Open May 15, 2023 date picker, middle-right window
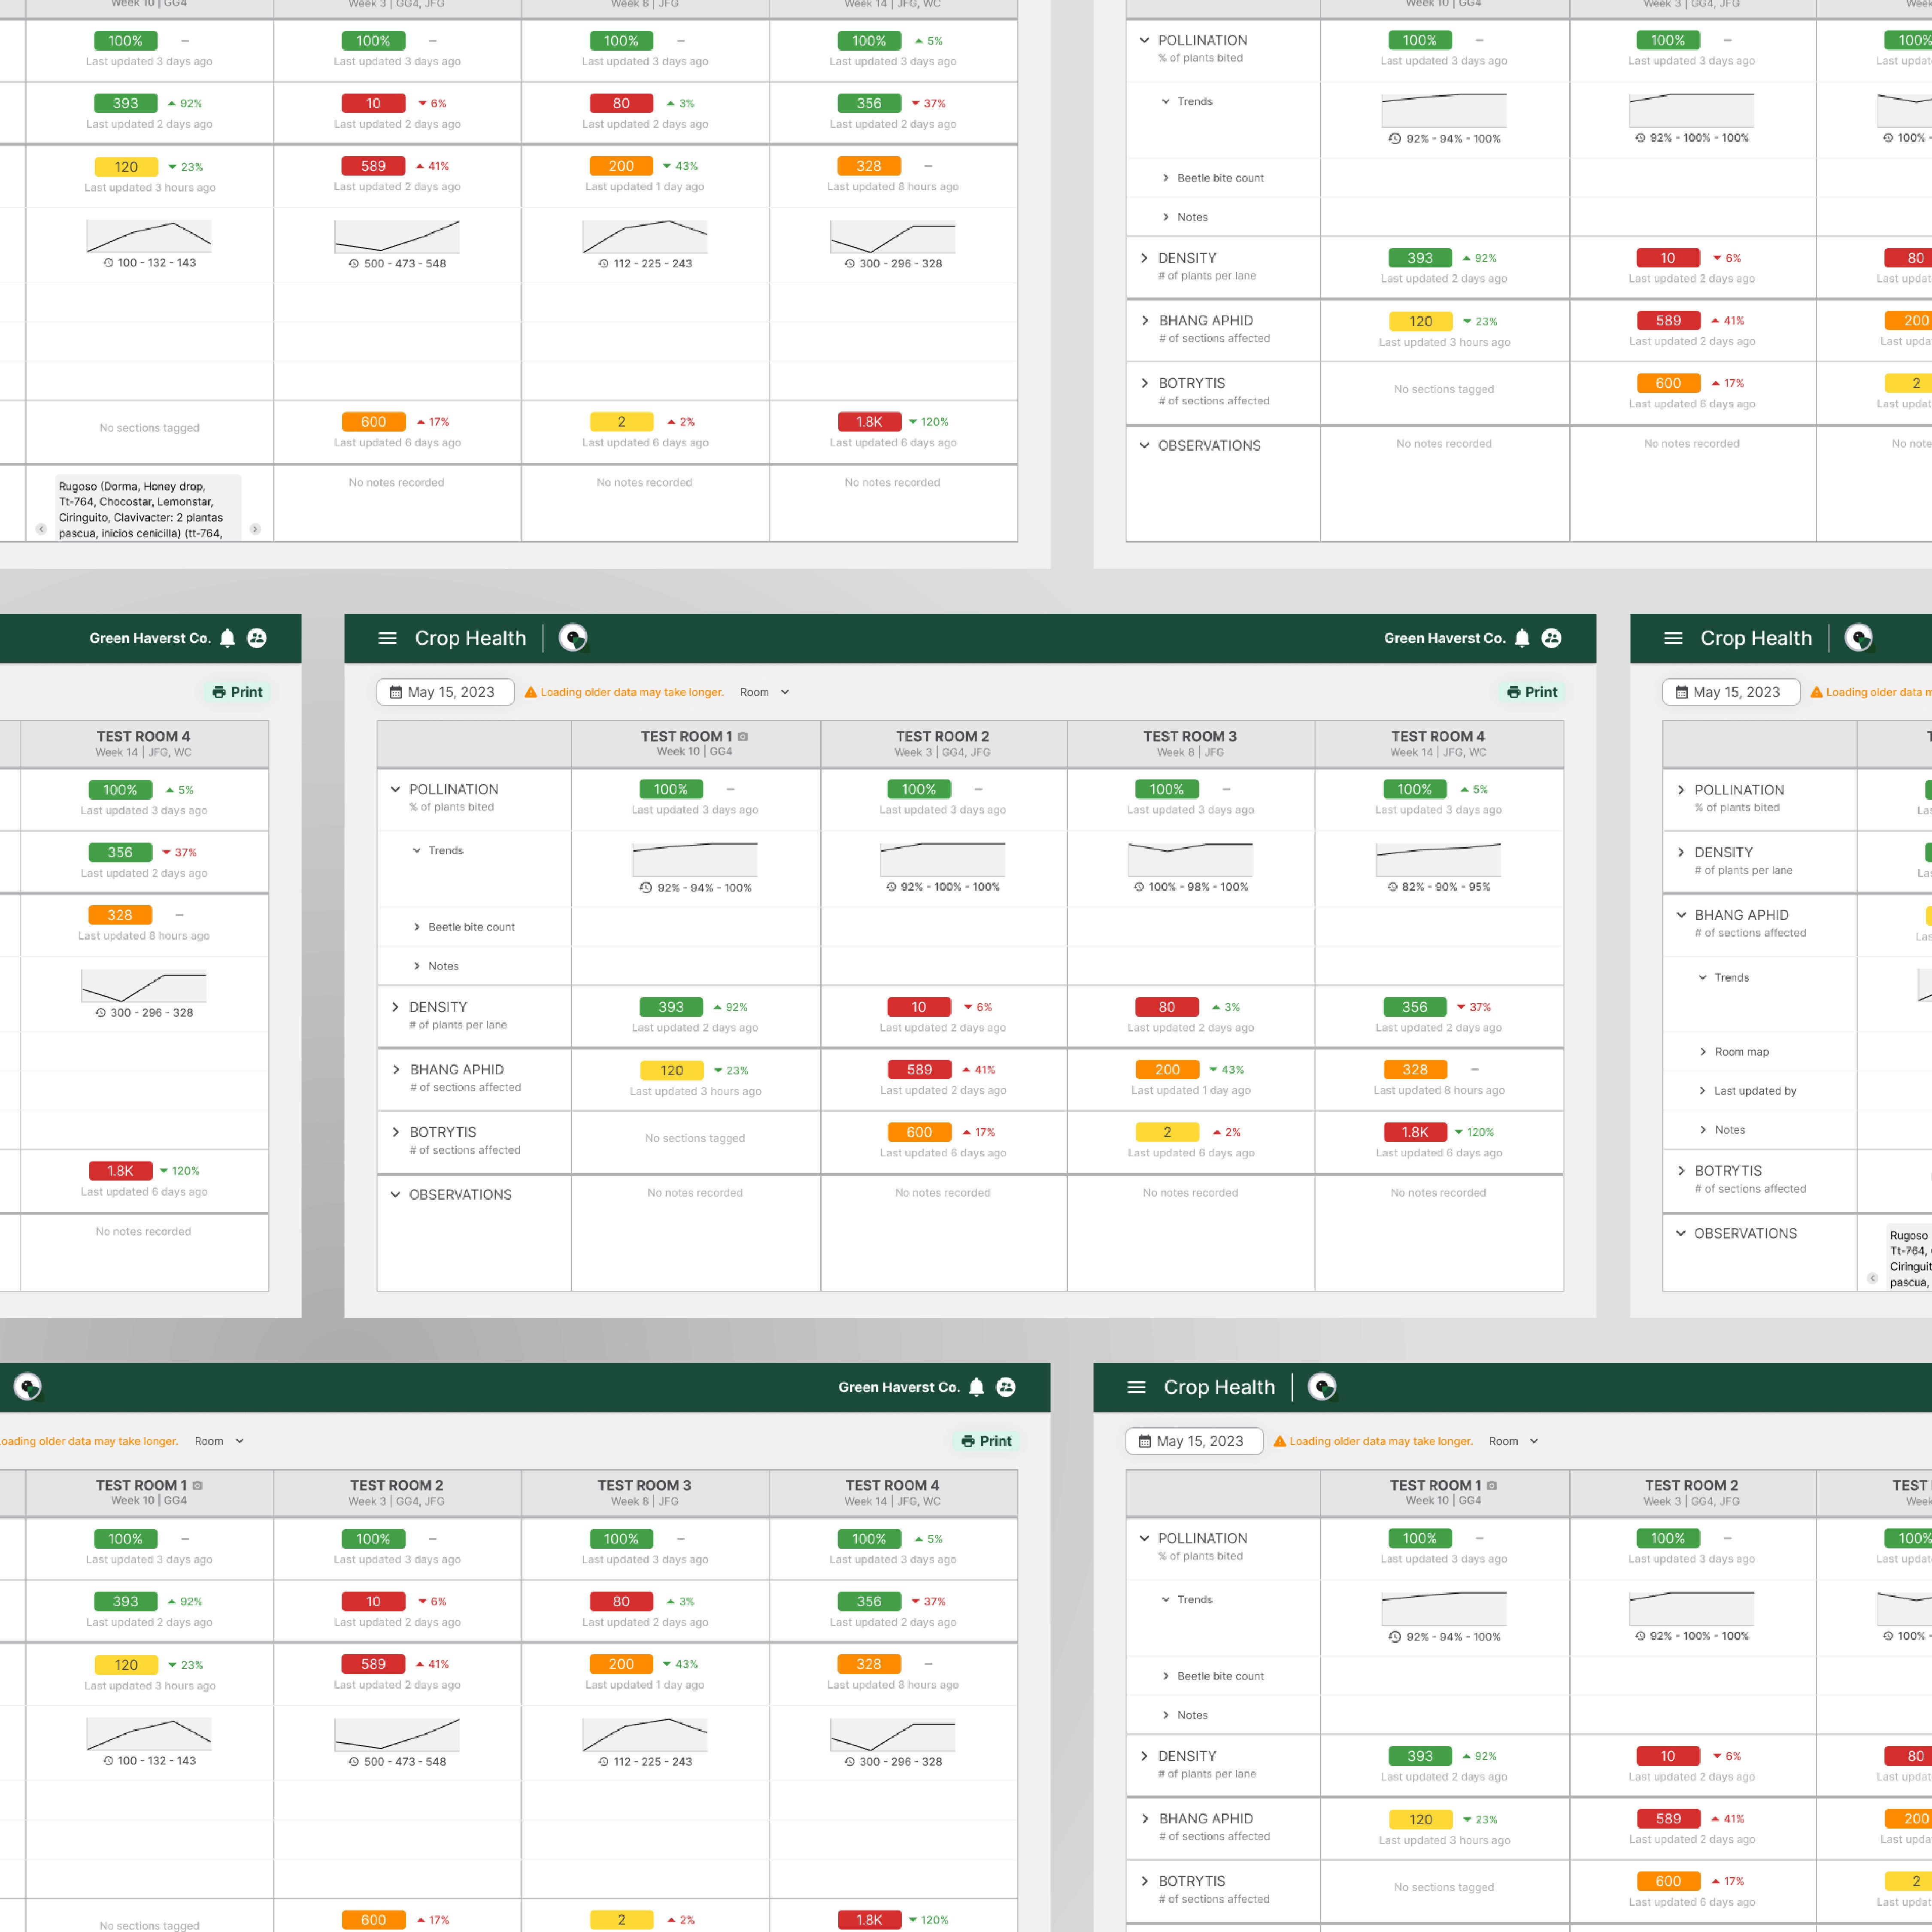 tap(1731, 692)
